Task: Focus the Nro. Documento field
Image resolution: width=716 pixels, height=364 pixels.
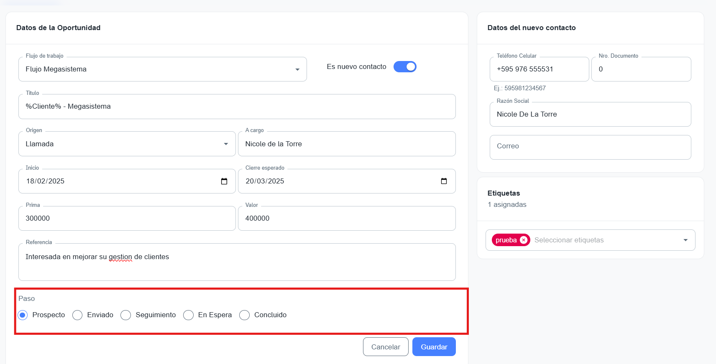Action: point(641,69)
